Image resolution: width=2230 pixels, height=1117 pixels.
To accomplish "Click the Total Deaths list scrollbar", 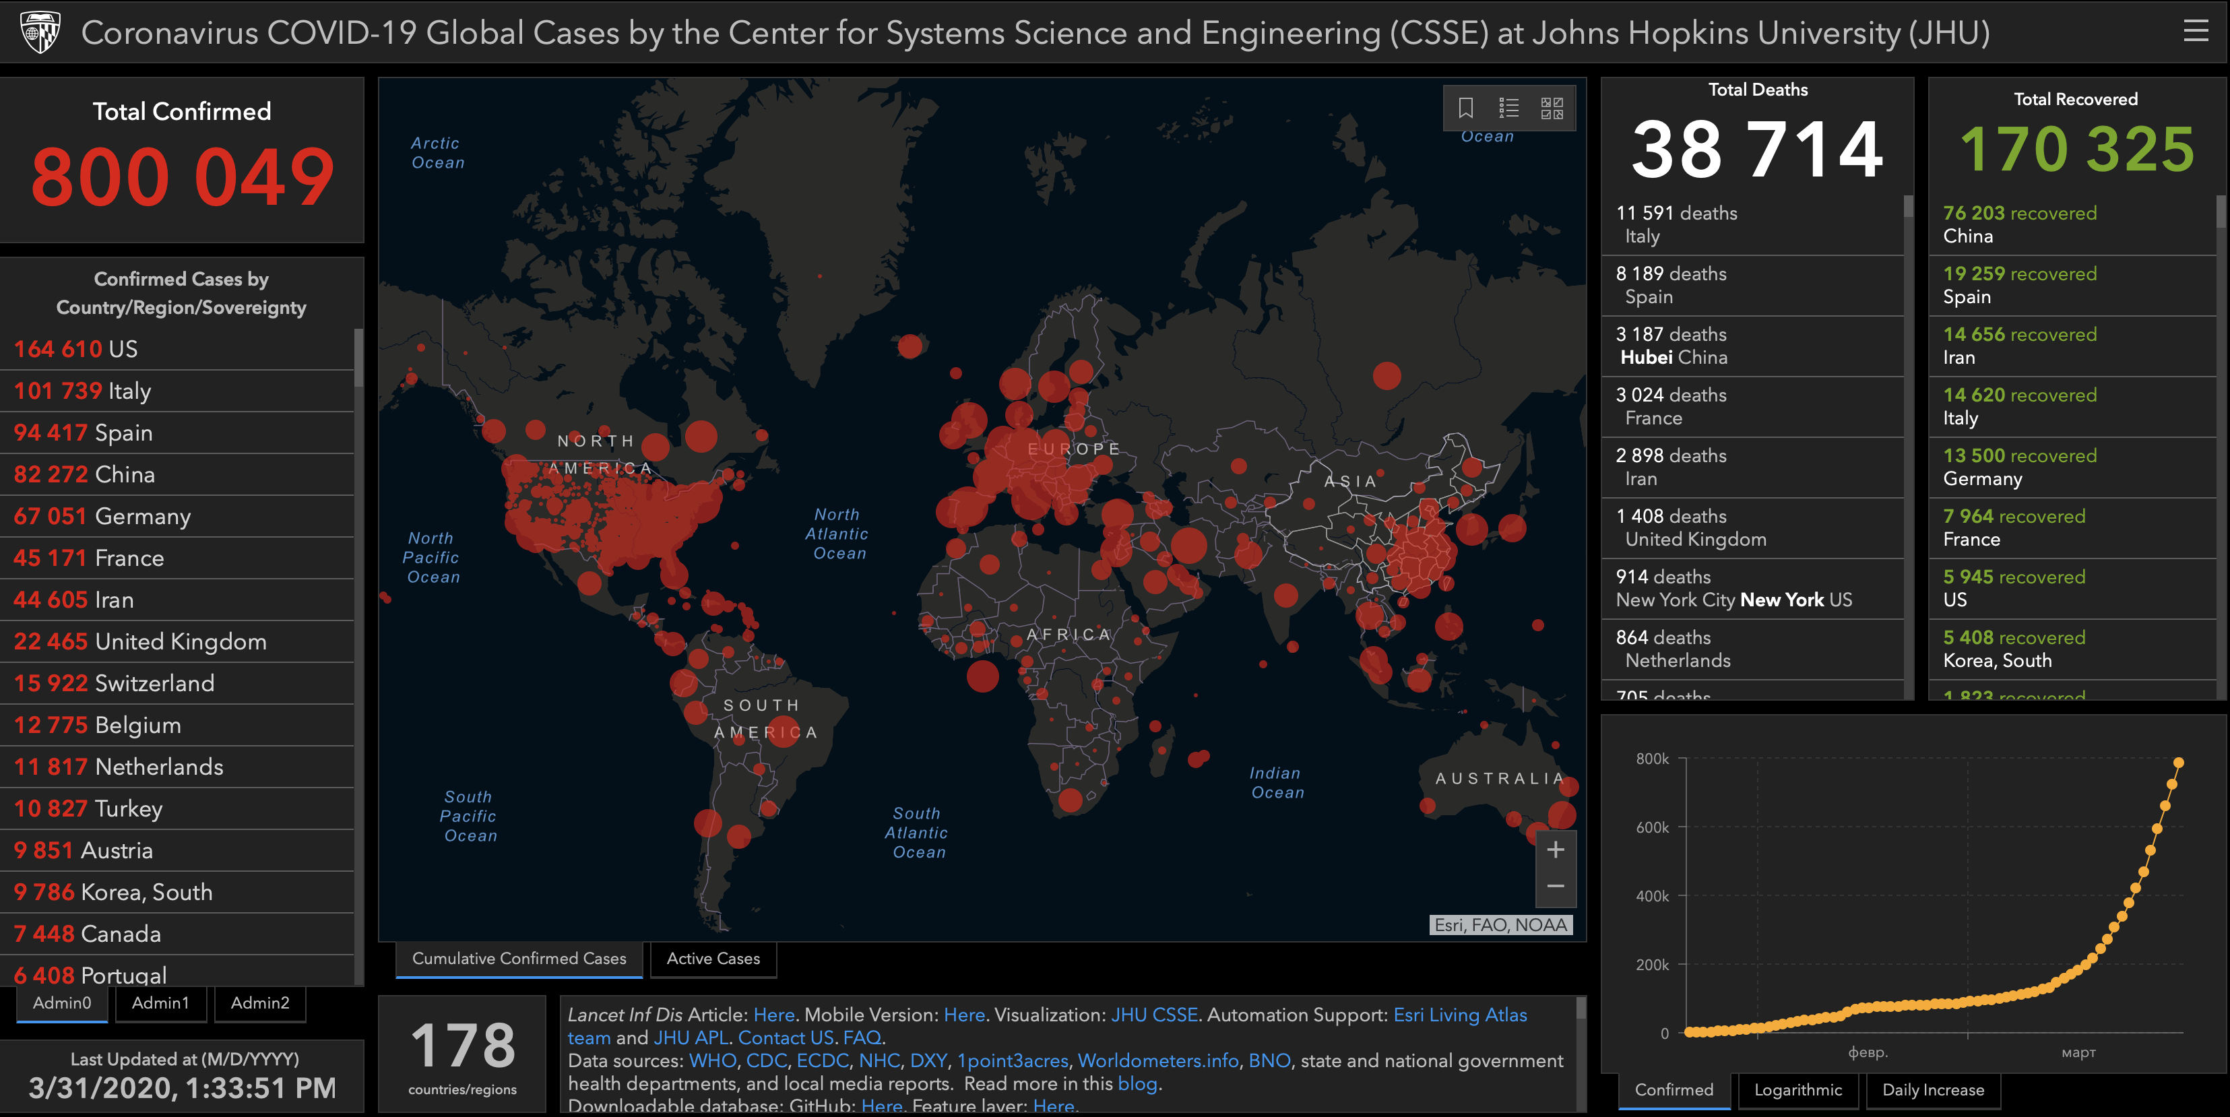I will 1908,206.
